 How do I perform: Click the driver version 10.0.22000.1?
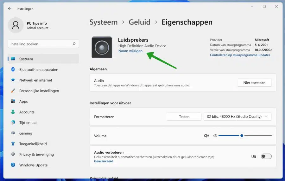(263, 50)
